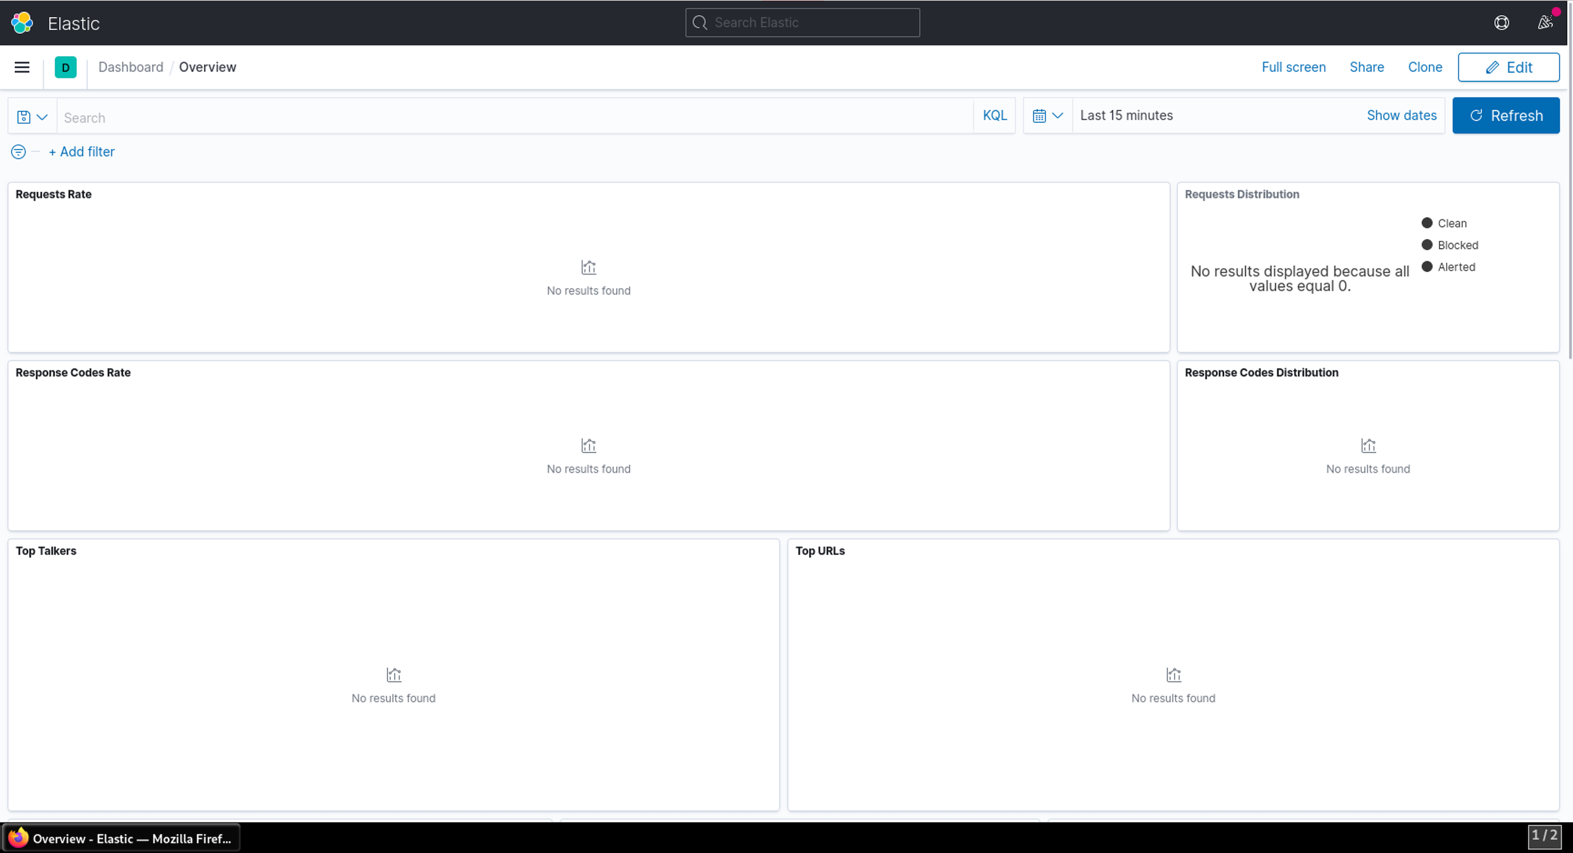The width and height of the screenshot is (1573, 853).
Task: Toggle the Blocked legend item
Action: 1450,245
